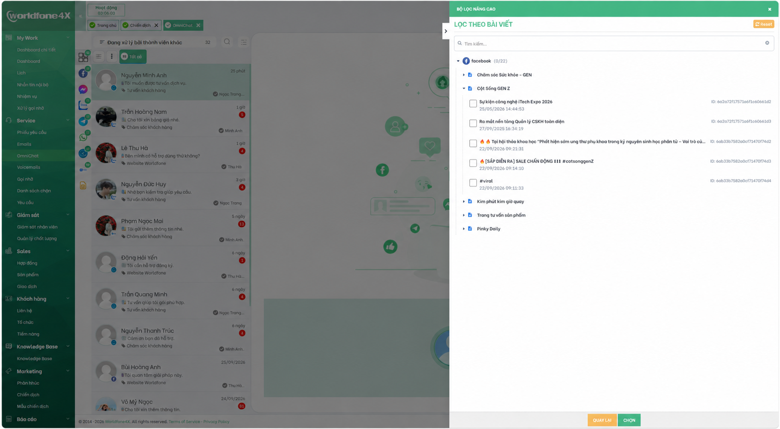Select the all-channels grid icon
Viewport: 780px width, 429px height.
[83, 57]
